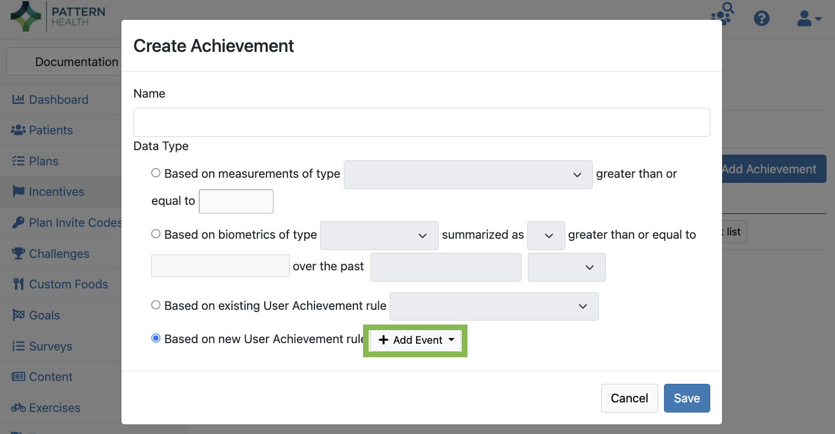Choose 'Based on existing User Achievement rule' option
Image resolution: width=835 pixels, height=434 pixels.
tap(156, 305)
